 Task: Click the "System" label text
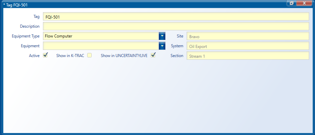(177, 46)
